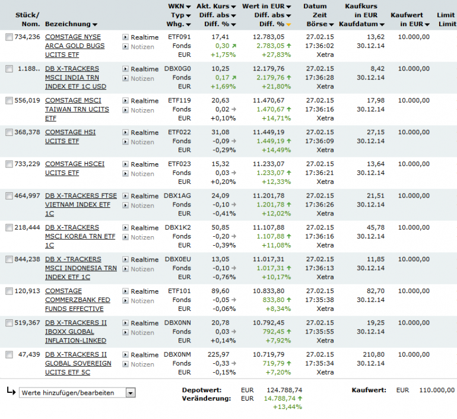Open COMSTAGE MSCI TAIWAN TRN UCITS ETF link
Image resolution: width=457 pixels, height=419 pixels.
[x=77, y=109]
